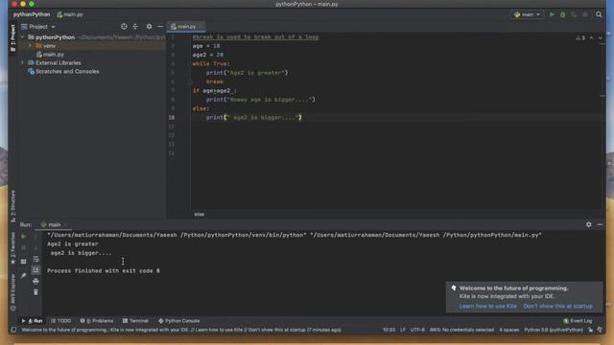
Task: Expand the venv folder
Action: point(30,46)
